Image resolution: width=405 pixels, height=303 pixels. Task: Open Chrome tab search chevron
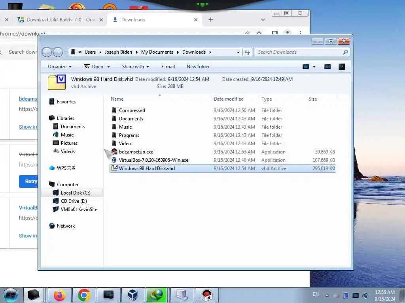263,20
